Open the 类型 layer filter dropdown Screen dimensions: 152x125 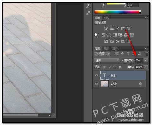[102, 54]
